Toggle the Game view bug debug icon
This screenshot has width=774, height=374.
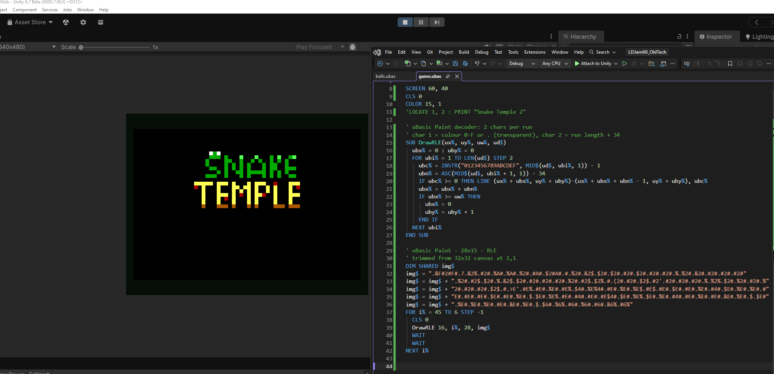[353, 47]
